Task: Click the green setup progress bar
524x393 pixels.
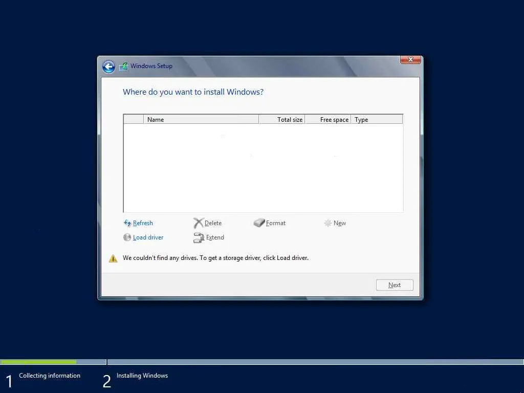Action: point(38,362)
